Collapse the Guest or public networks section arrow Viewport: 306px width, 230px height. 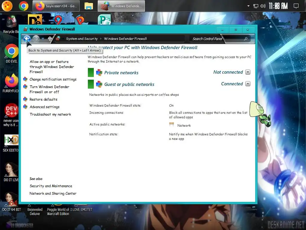(x=248, y=84)
